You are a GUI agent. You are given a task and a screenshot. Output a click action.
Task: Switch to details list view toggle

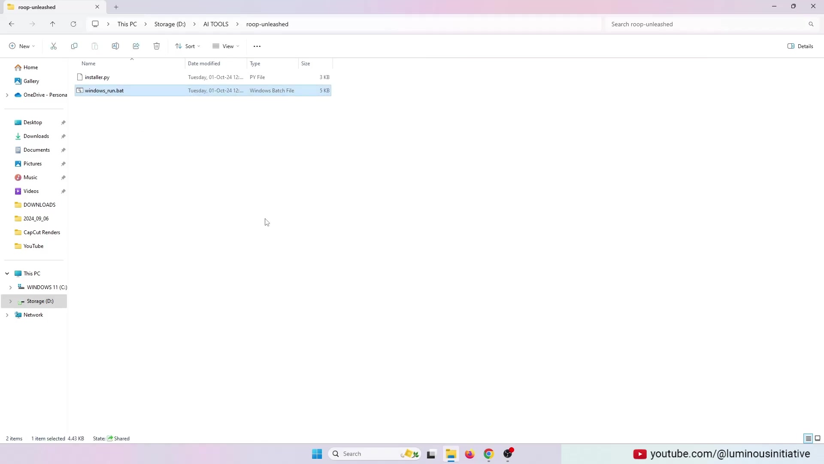pos(808,438)
